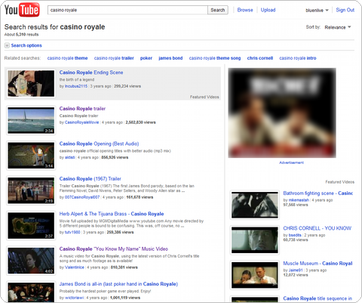Select related search casino royale trailer

(114, 58)
